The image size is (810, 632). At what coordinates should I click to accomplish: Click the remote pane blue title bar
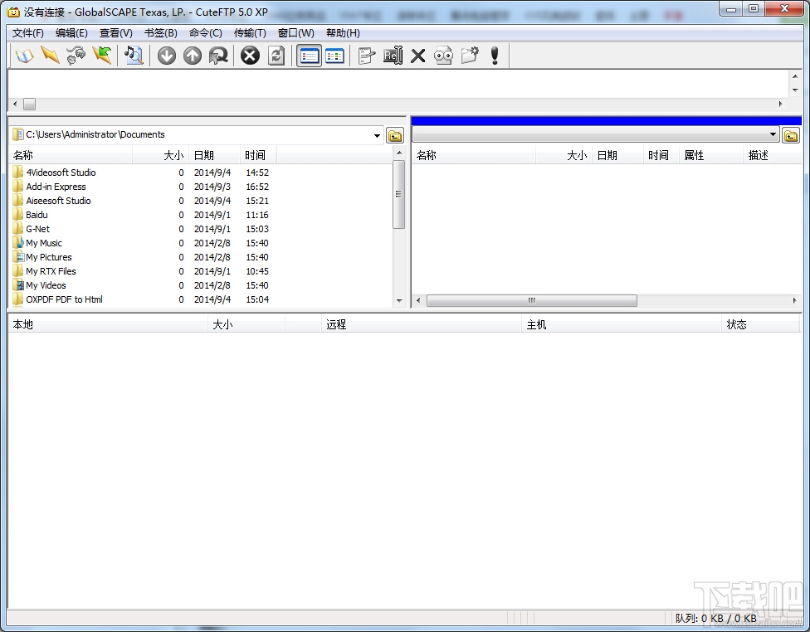[607, 121]
